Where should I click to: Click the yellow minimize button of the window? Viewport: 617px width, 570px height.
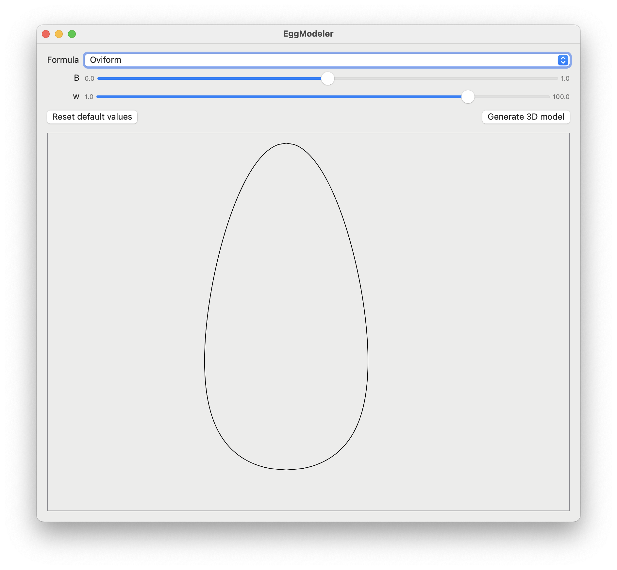(59, 34)
